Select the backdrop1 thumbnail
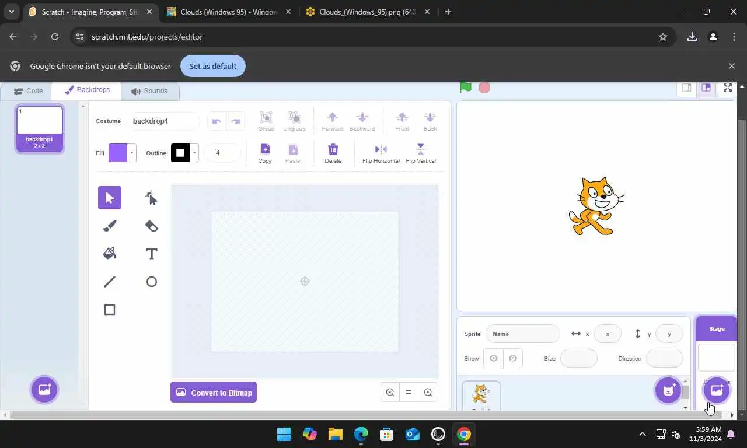This screenshot has height=448, width=747. click(40, 128)
